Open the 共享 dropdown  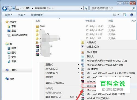[x=22, y=15]
